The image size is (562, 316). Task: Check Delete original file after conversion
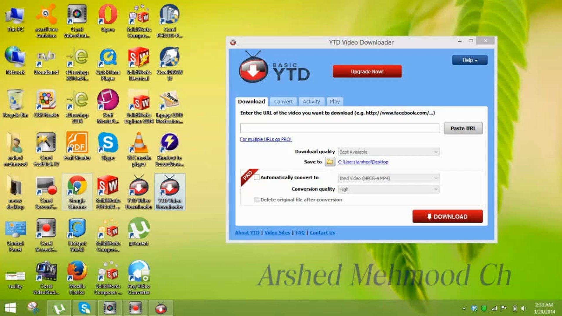pyautogui.click(x=257, y=200)
